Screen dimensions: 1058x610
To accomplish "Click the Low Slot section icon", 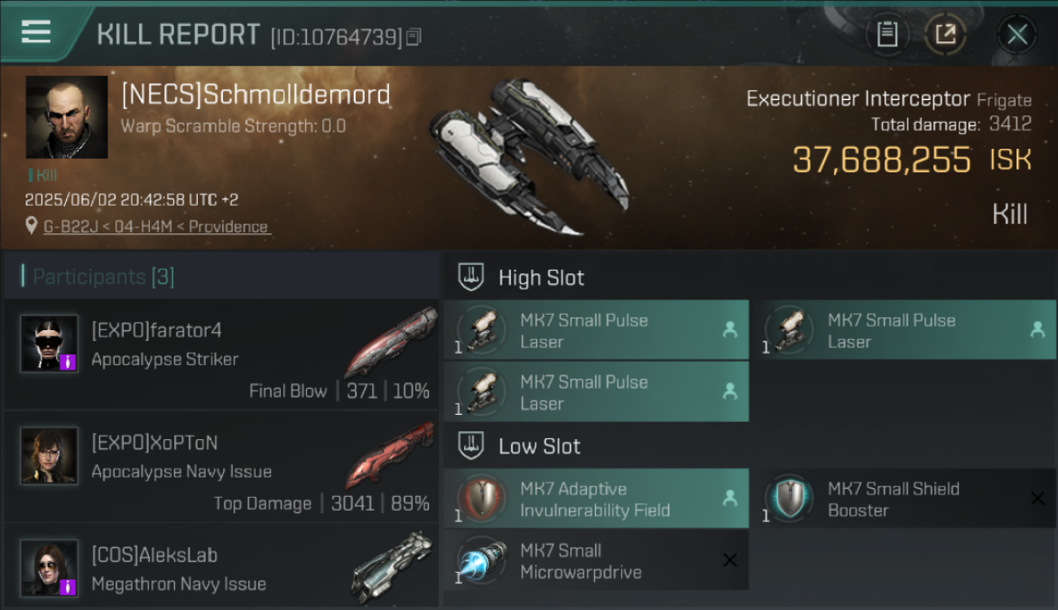I will point(472,446).
